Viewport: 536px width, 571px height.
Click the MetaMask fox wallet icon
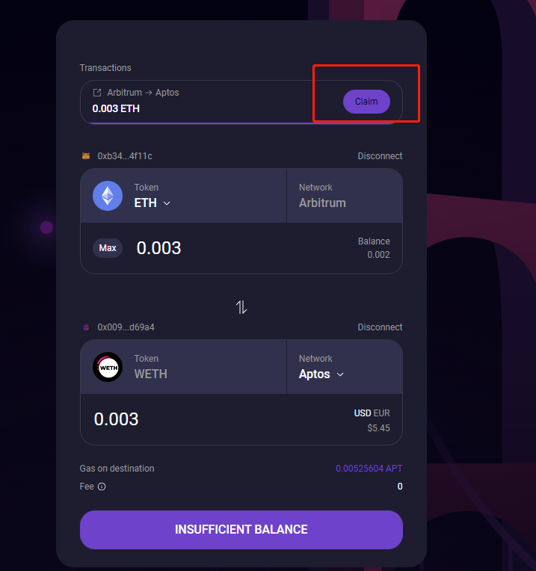coord(86,156)
